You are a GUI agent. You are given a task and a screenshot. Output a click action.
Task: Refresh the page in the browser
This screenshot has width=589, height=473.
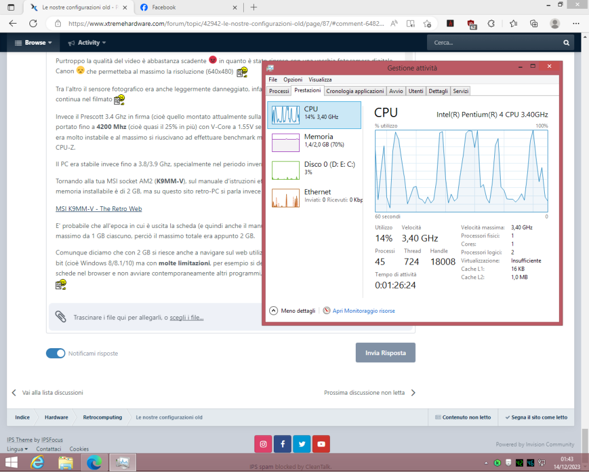pos(33,24)
